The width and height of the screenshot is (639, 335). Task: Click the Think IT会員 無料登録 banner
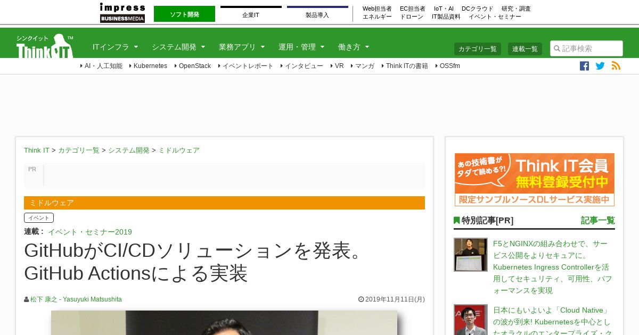pos(535,180)
